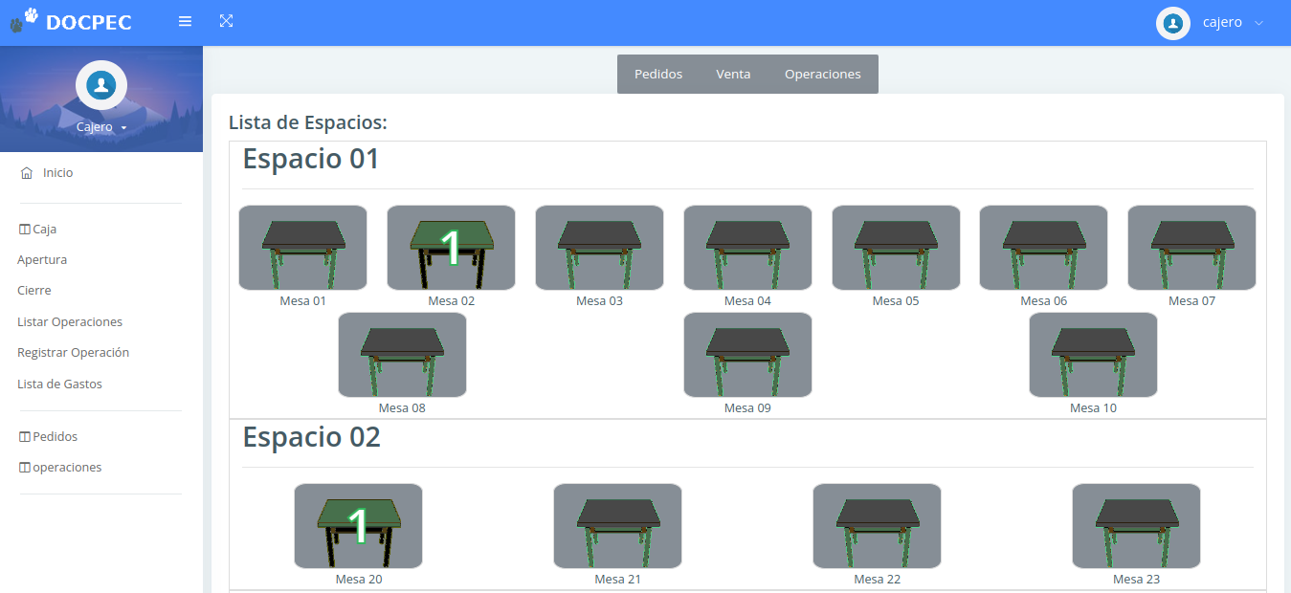The width and height of the screenshot is (1291, 593).
Task: Go to Listar Operaciones
Action: [70, 322]
